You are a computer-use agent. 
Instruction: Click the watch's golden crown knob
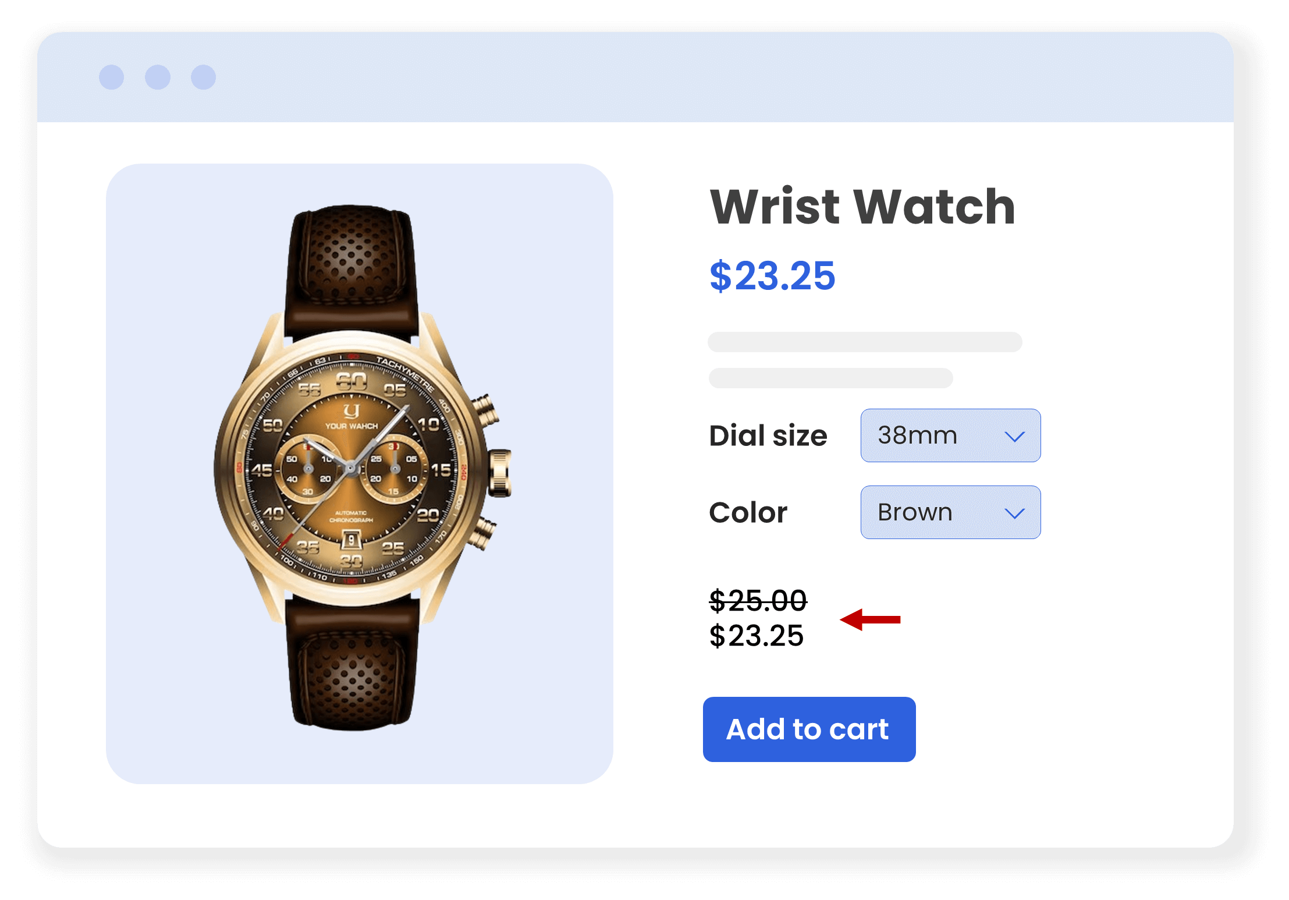(x=499, y=473)
